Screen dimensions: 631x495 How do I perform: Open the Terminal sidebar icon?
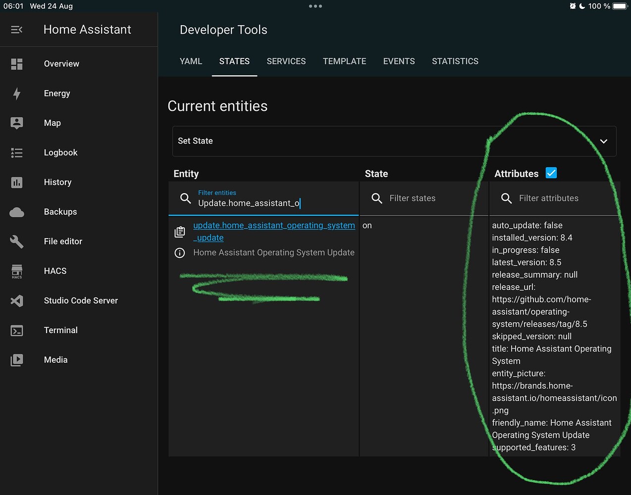pyautogui.click(x=16, y=330)
